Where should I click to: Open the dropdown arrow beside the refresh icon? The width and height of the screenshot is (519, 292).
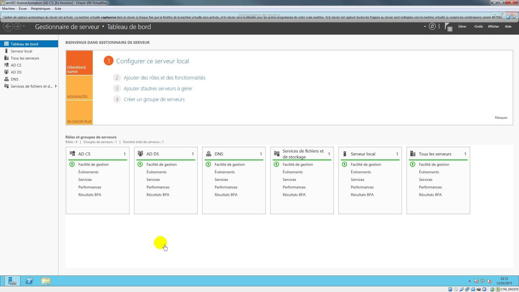tap(425, 26)
